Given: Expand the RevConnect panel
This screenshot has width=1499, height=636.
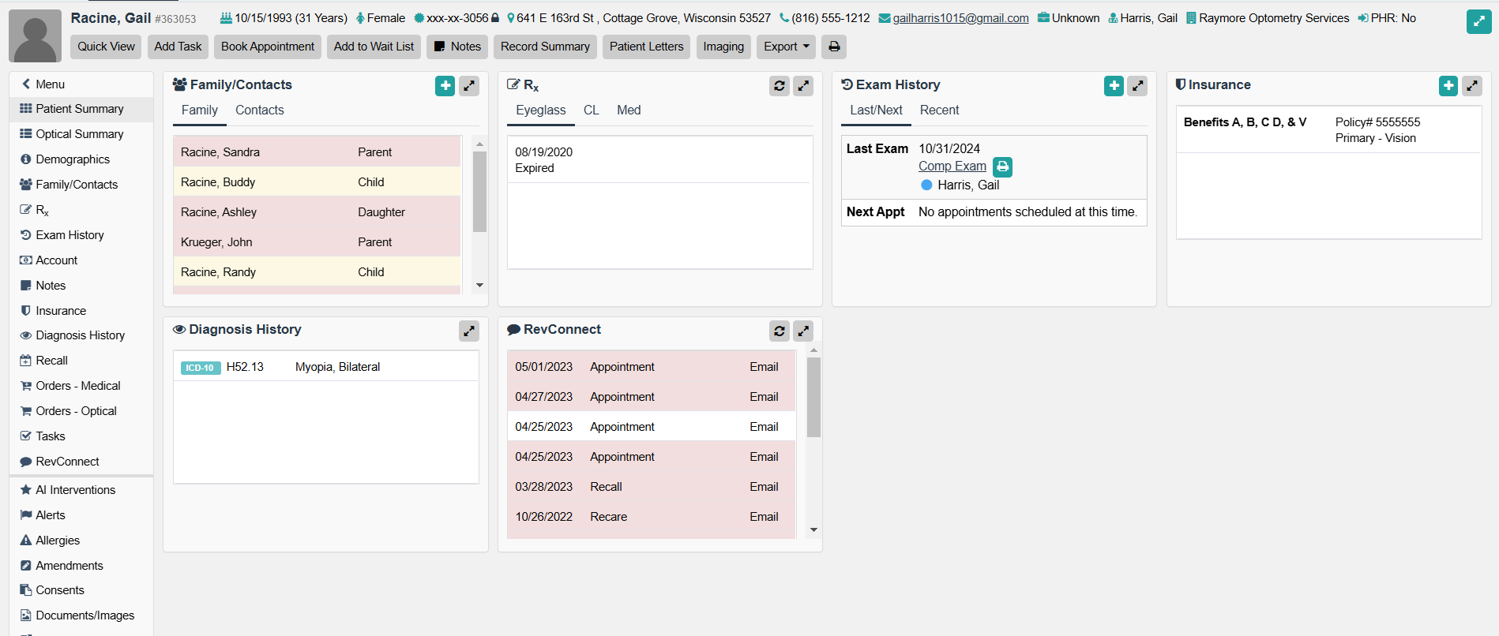Looking at the screenshot, I should click(803, 331).
